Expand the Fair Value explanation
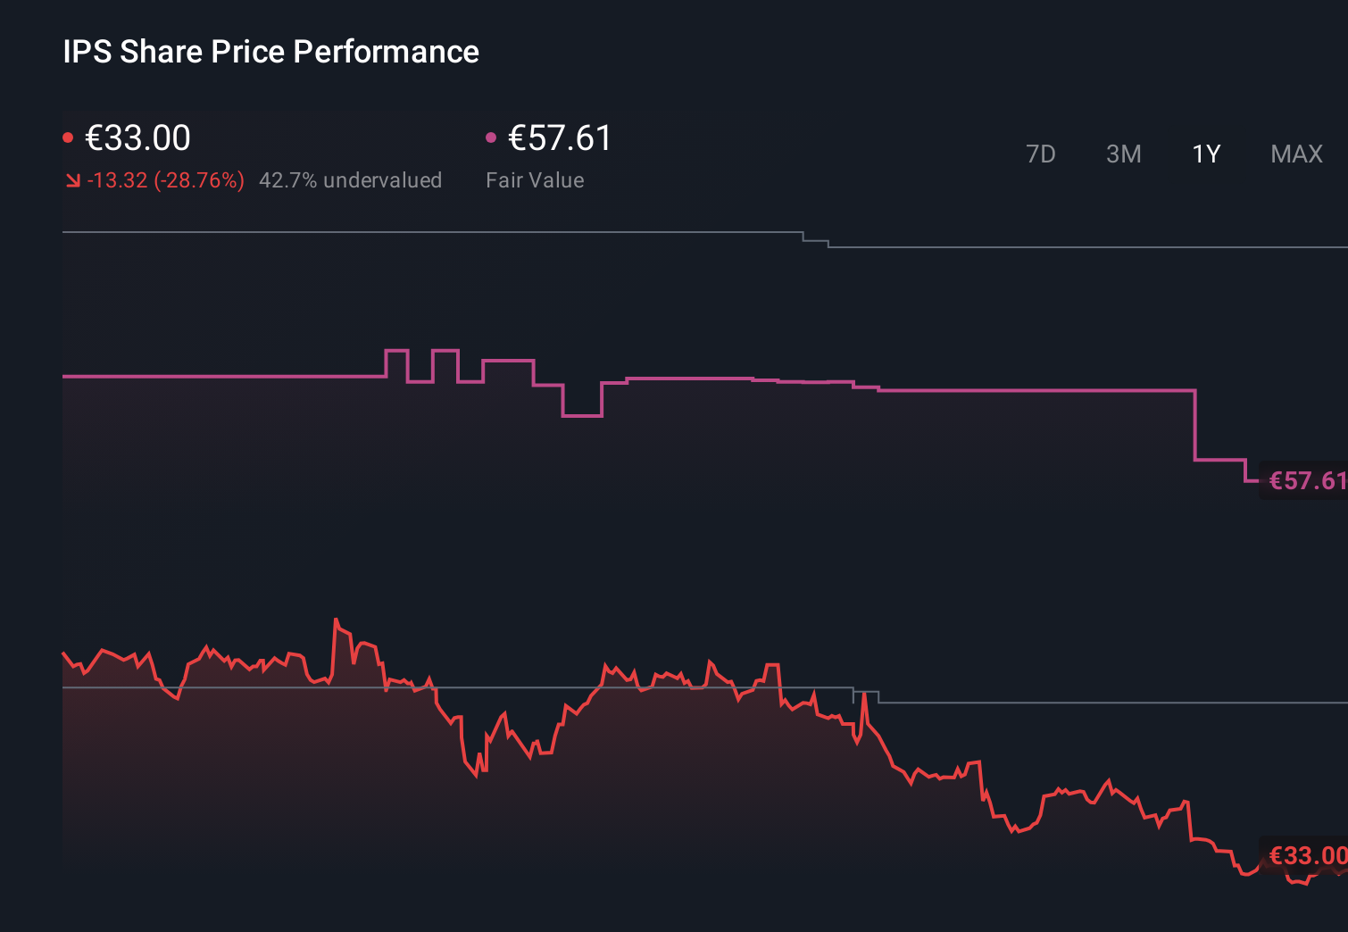Screen dimensions: 1348x932 point(535,179)
